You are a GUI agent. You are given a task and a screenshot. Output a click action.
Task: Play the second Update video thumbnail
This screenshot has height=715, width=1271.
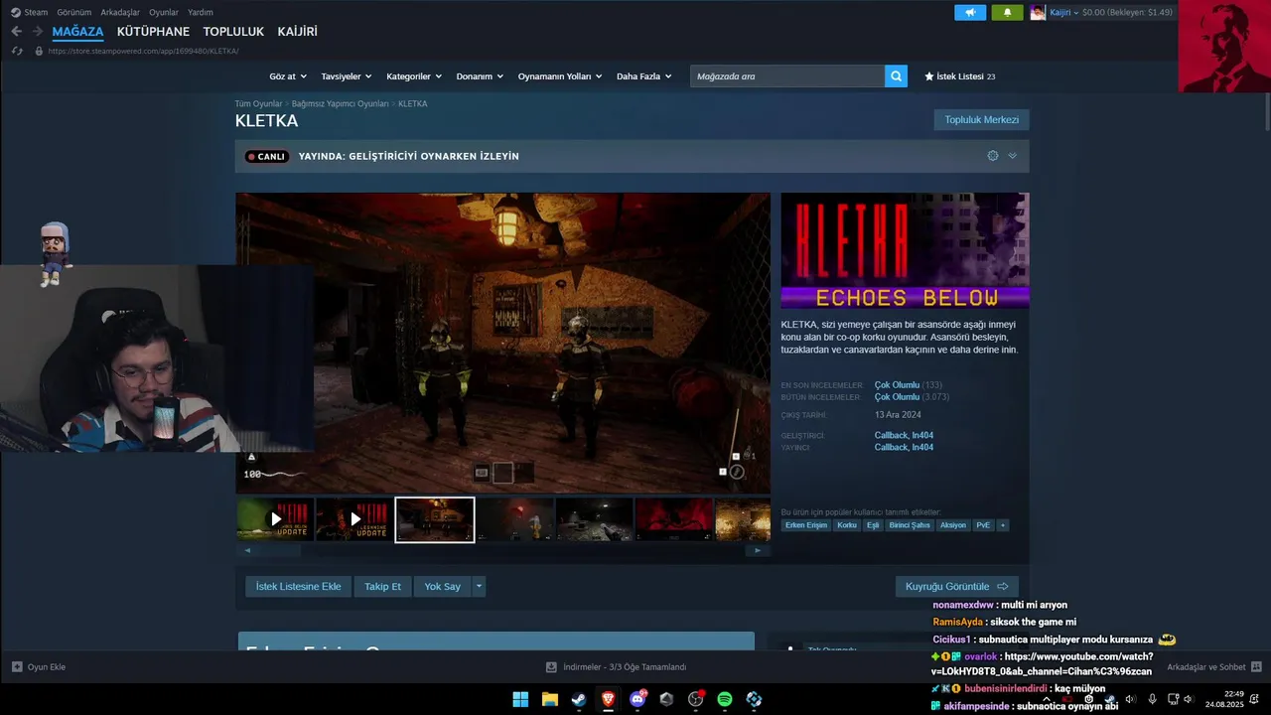355,519
